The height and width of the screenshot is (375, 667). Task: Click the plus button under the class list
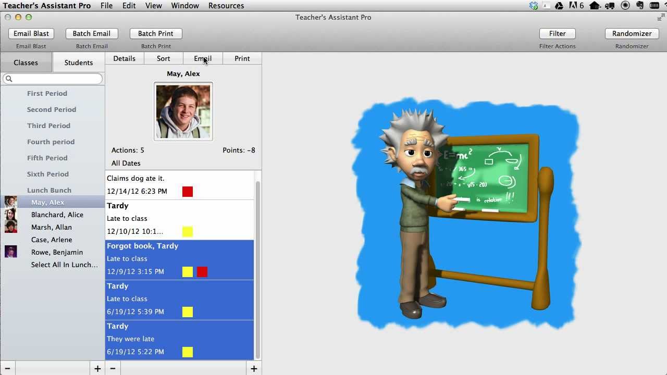coord(97,369)
